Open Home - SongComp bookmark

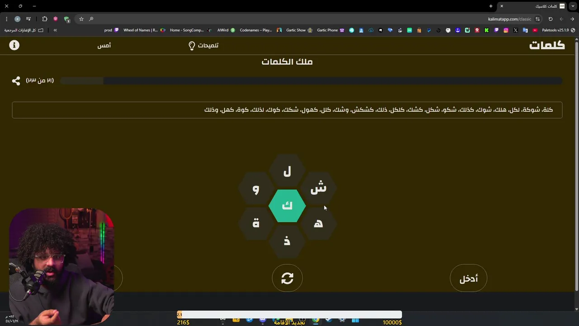(x=190, y=30)
